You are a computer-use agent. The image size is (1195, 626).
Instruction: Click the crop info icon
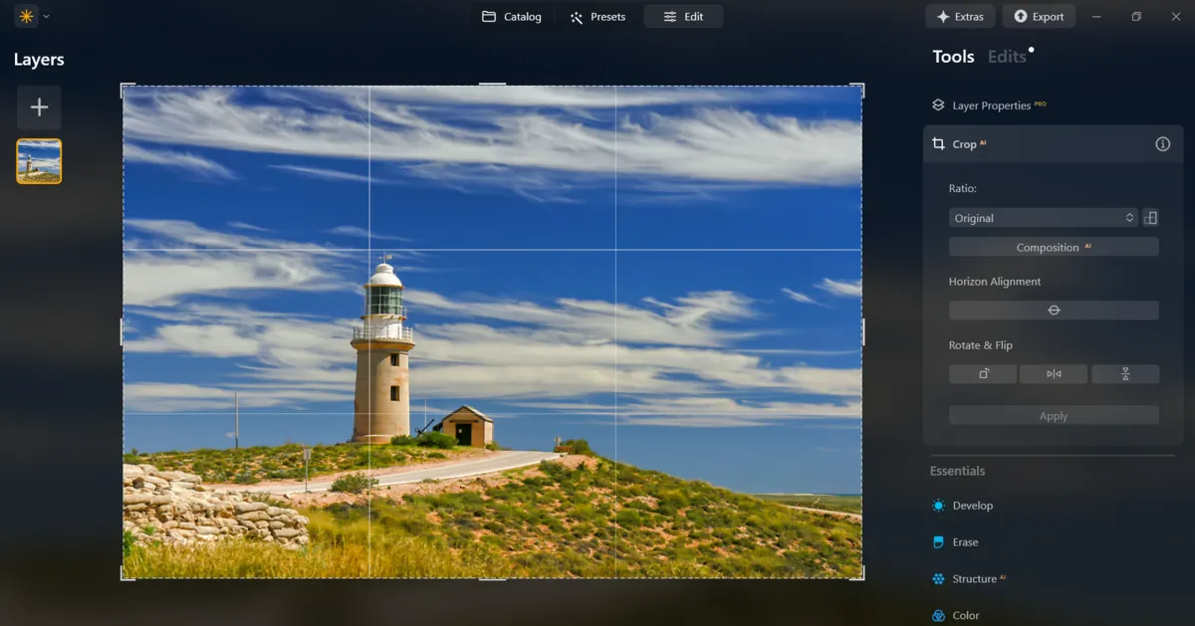[x=1162, y=143]
